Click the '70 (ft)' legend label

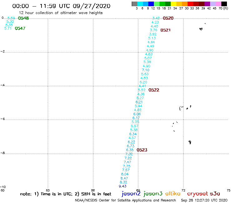[x=223, y=8]
